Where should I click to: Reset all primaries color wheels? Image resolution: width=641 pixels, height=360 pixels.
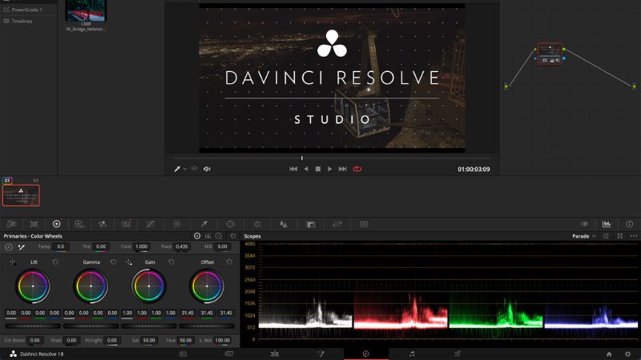pyautogui.click(x=233, y=236)
